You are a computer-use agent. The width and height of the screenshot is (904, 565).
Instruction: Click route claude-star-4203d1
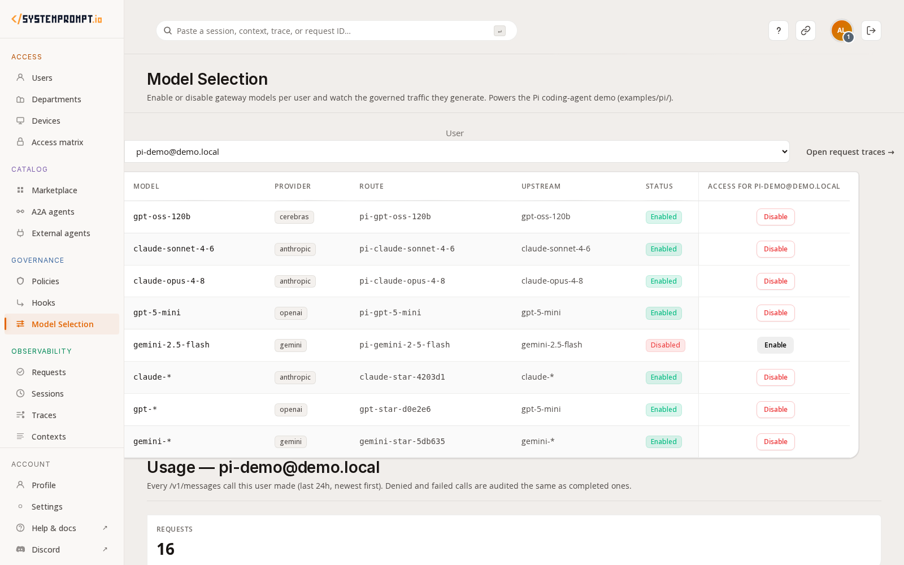[402, 377]
